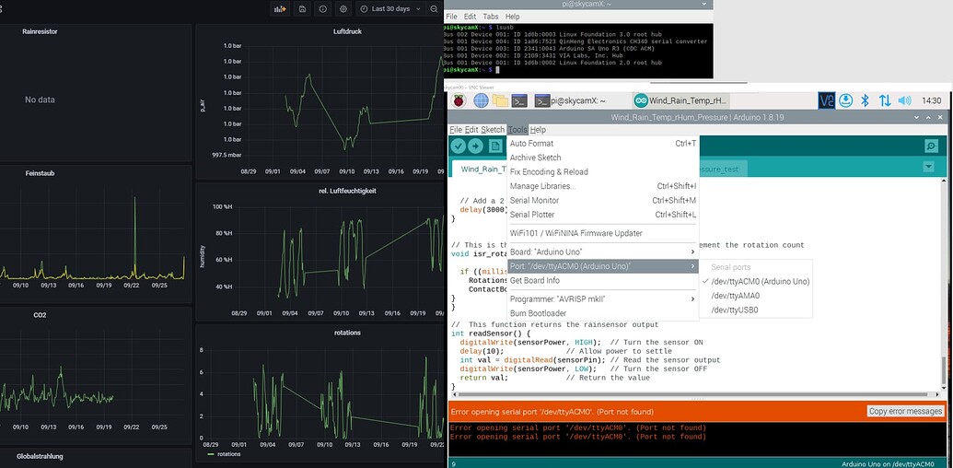The image size is (953, 468).
Task: Open the web browser globe icon
Action: [481, 101]
